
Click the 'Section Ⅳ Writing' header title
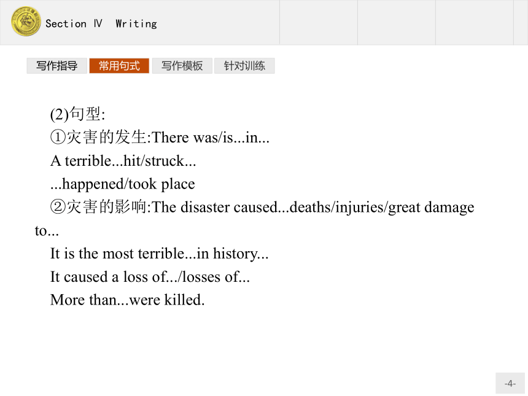point(101,23)
